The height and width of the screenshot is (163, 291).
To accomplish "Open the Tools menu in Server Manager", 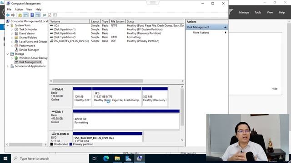I will pyautogui.click(x=258, y=12).
